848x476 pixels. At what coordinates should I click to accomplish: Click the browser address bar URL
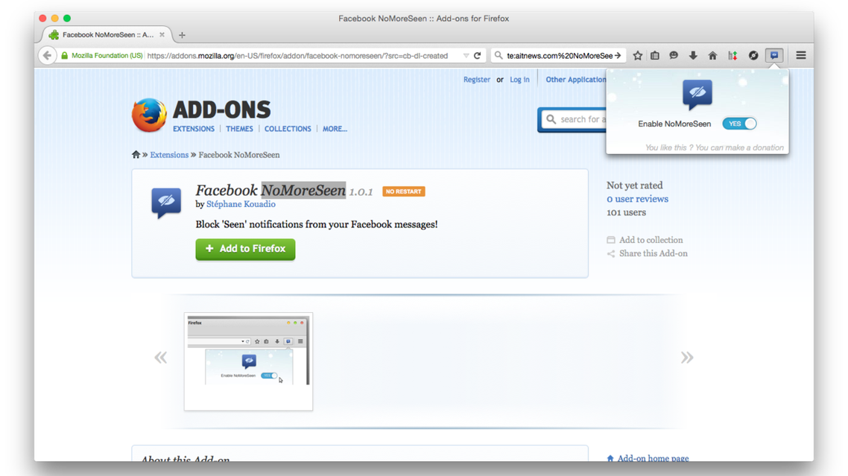point(297,56)
